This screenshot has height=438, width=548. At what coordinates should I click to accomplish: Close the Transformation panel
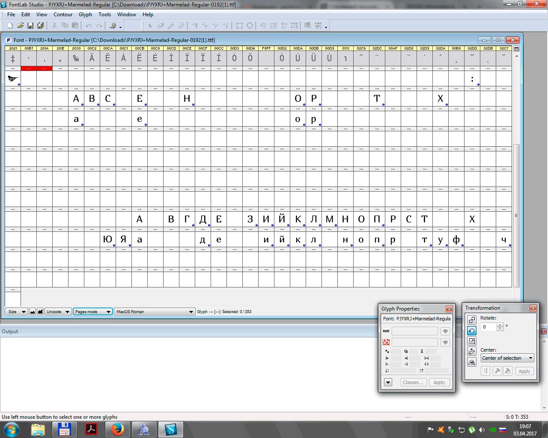533,308
